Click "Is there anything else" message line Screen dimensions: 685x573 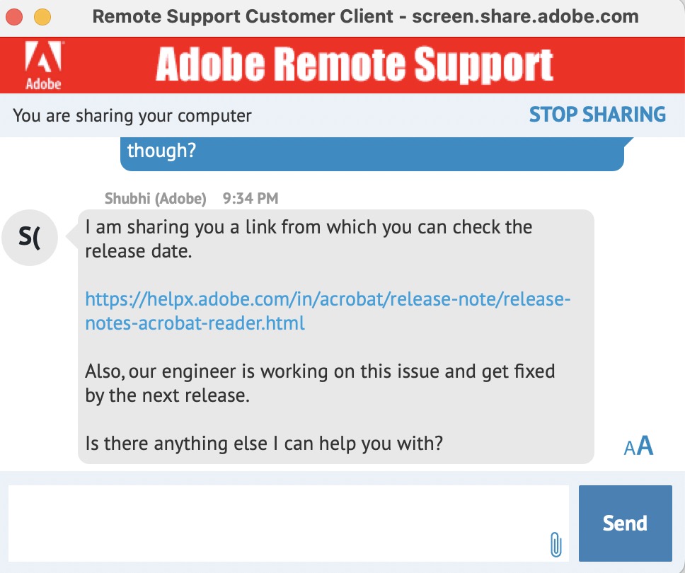coord(263,444)
